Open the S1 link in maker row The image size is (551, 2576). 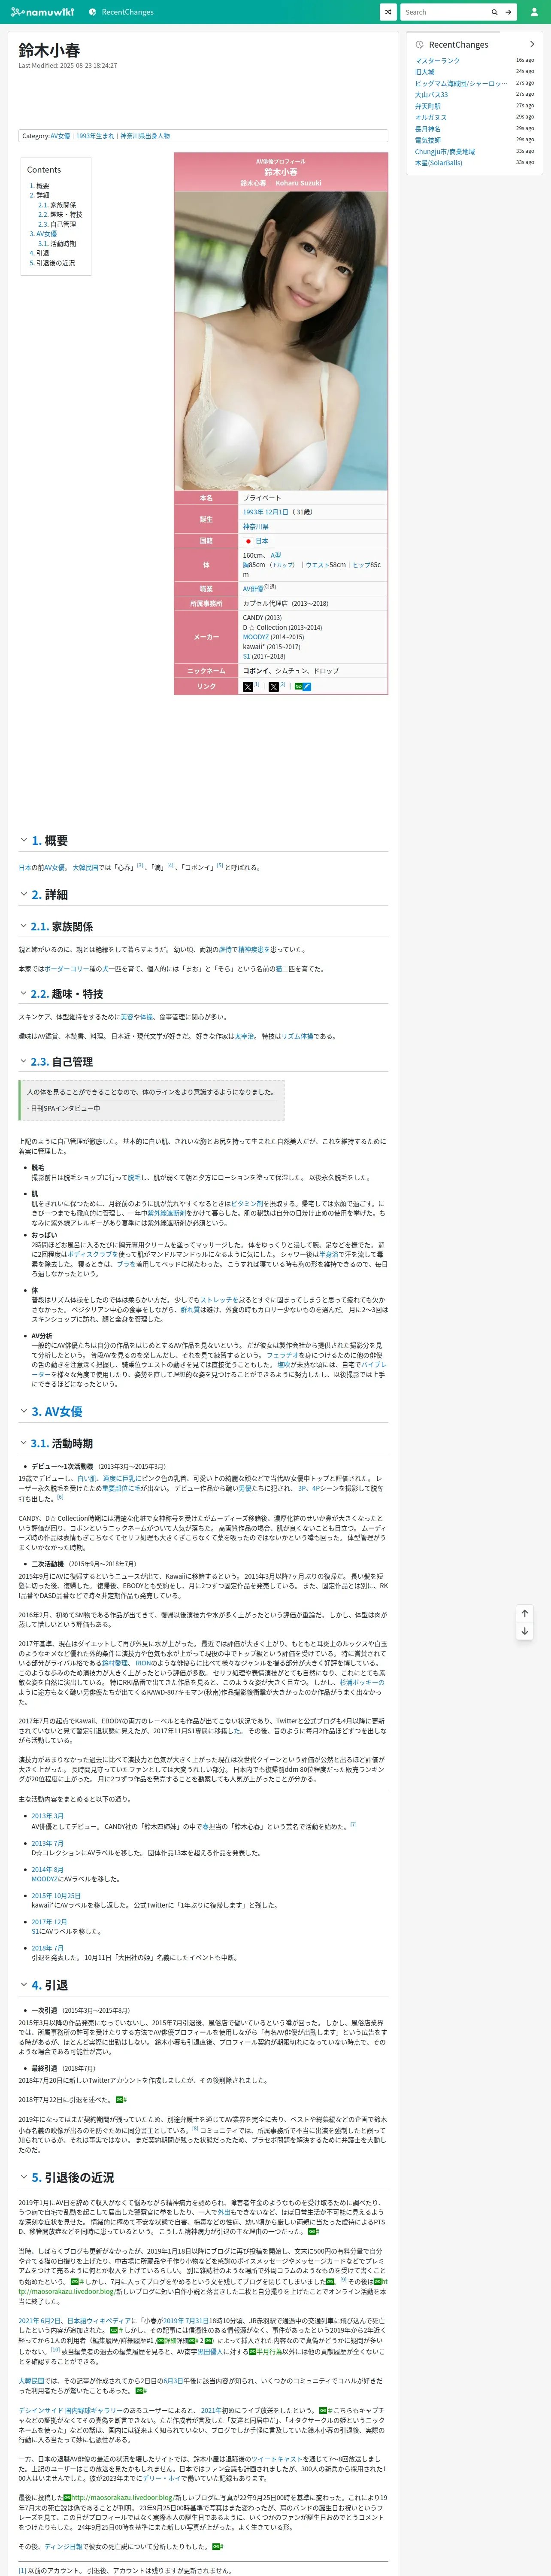click(246, 656)
